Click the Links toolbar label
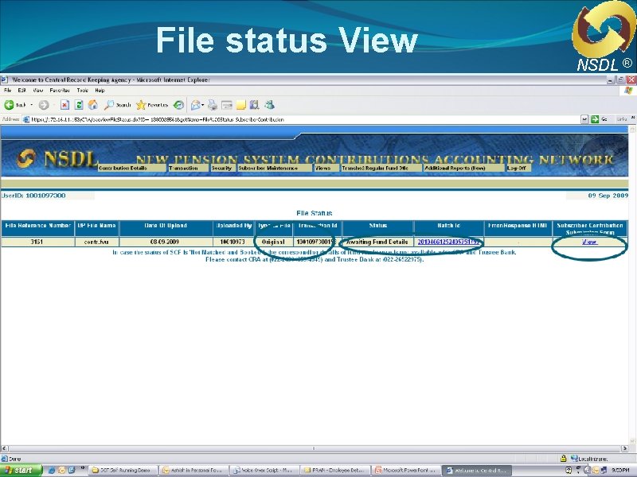Image resolution: width=637 pixels, height=477 pixels. pos(622,119)
